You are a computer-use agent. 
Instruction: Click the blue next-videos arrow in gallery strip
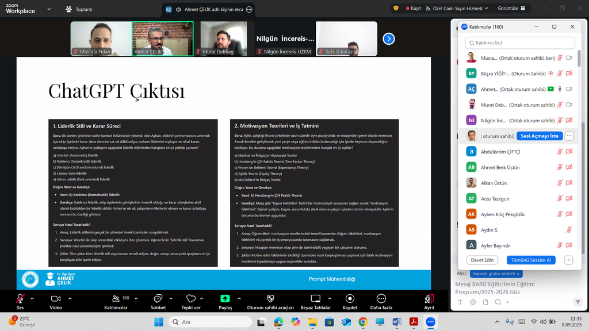point(389,39)
